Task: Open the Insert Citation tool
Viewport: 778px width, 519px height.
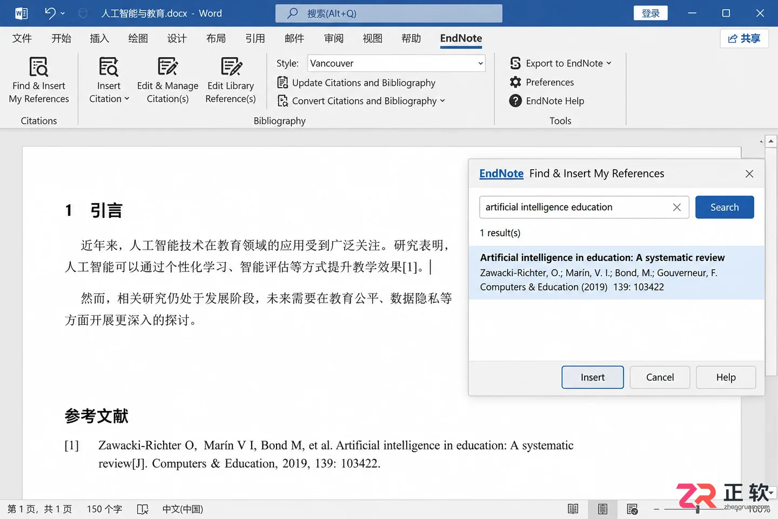Action: tap(109, 80)
